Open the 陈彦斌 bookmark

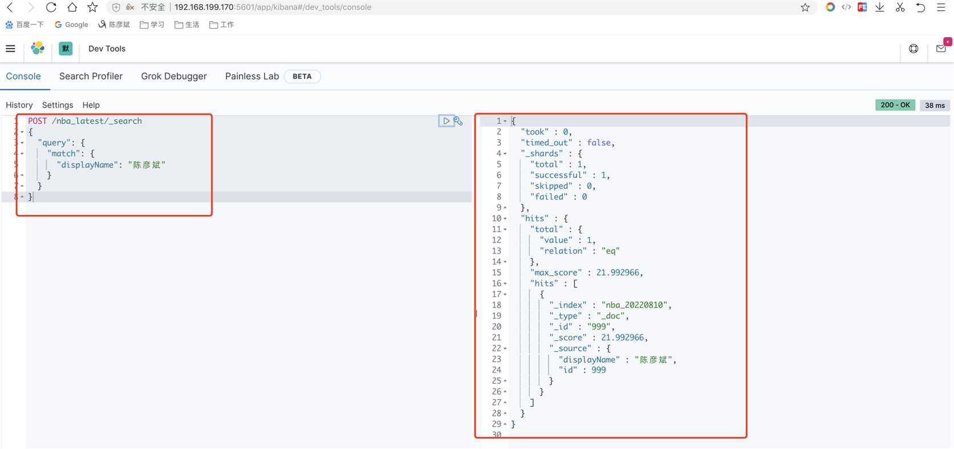pos(114,25)
